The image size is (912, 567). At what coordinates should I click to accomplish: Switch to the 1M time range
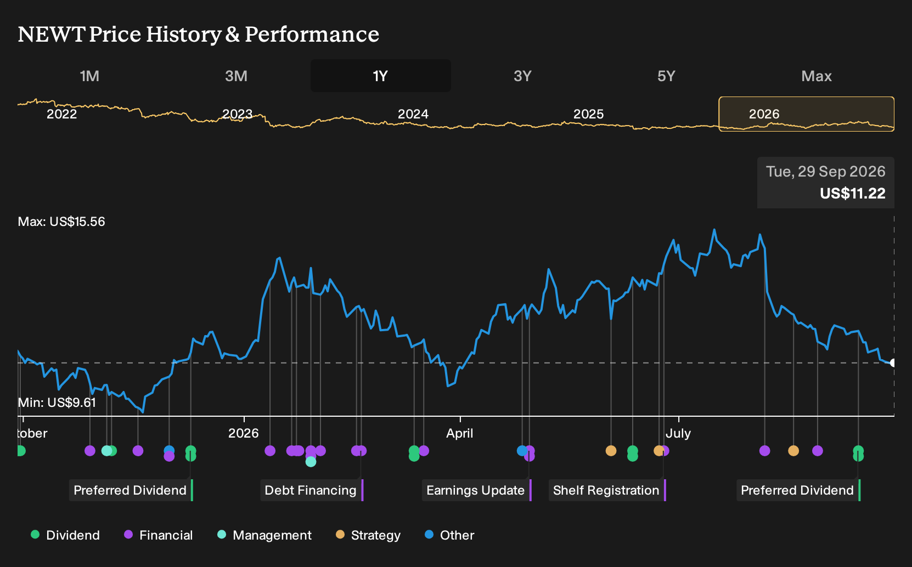89,76
